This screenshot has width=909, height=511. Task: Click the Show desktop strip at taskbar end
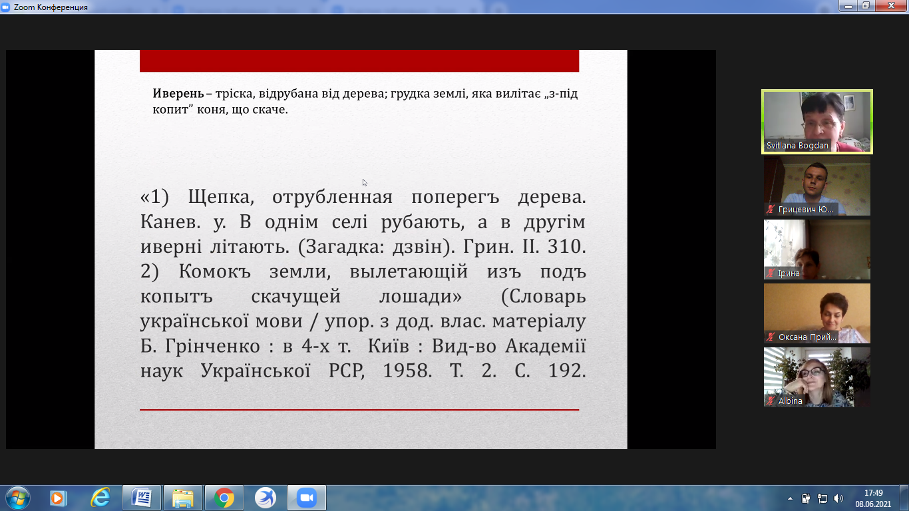(x=905, y=498)
